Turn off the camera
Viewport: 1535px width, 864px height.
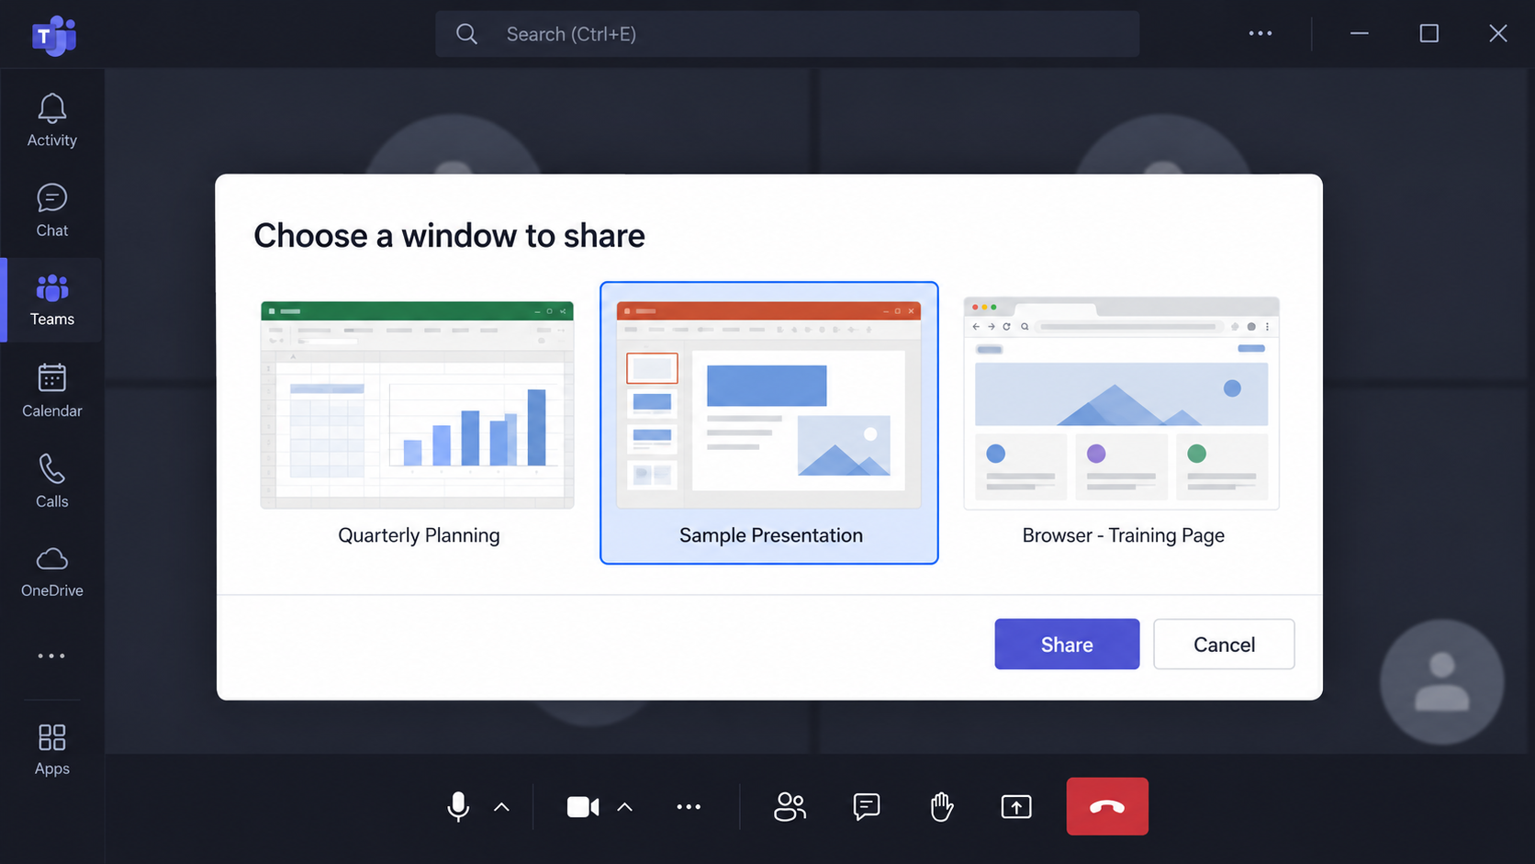click(583, 806)
